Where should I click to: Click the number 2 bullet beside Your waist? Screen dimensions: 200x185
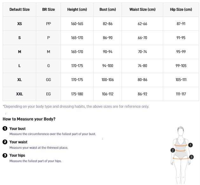(x=5, y=142)
